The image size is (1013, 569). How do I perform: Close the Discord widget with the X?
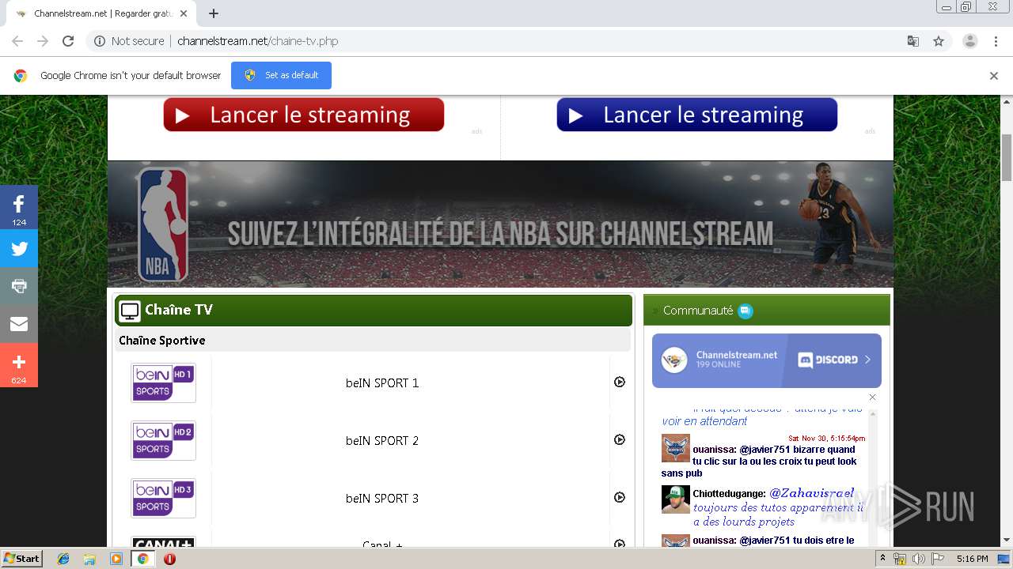click(x=873, y=398)
